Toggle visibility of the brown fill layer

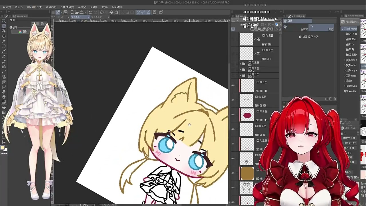pyautogui.click(x=233, y=173)
